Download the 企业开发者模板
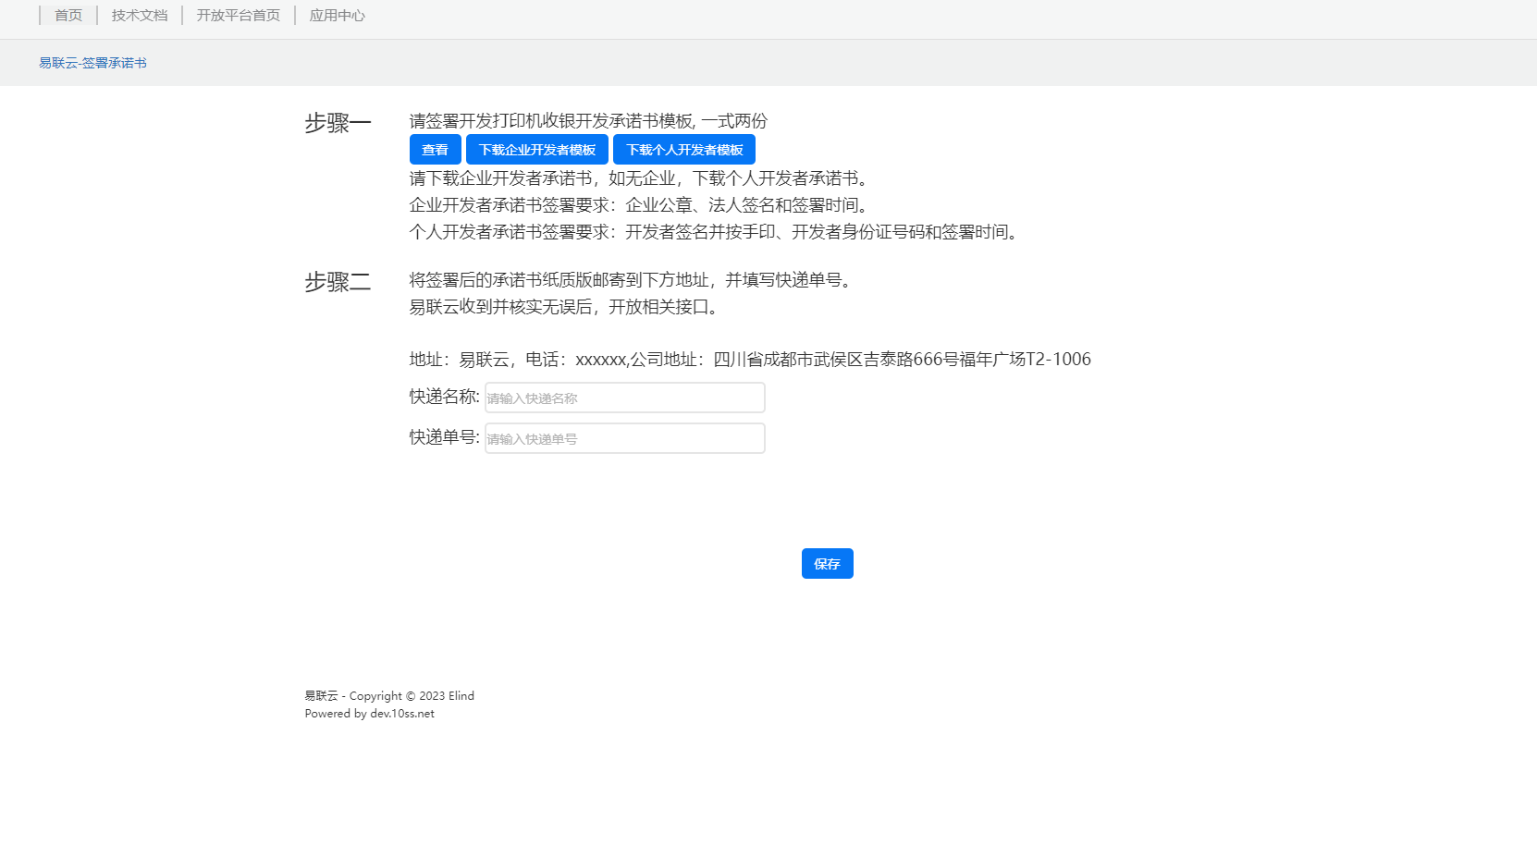The height and width of the screenshot is (845, 1537). 537,150
